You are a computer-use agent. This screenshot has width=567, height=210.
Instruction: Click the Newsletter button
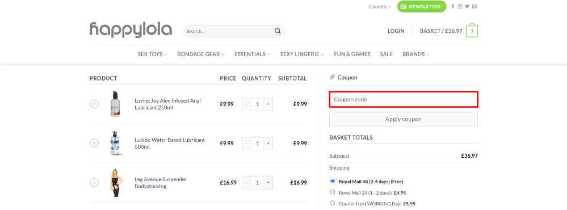pos(422,6)
